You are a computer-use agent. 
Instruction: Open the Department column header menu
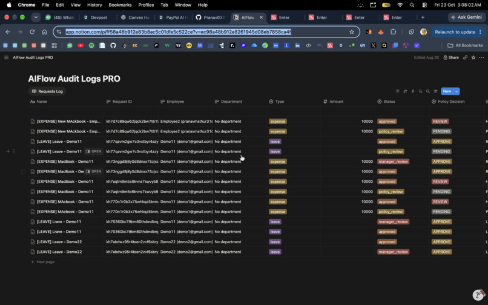tap(228, 102)
